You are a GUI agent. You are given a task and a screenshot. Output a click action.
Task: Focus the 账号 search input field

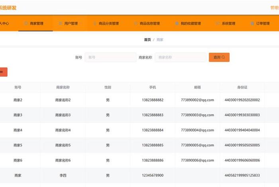tap(110, 57)
